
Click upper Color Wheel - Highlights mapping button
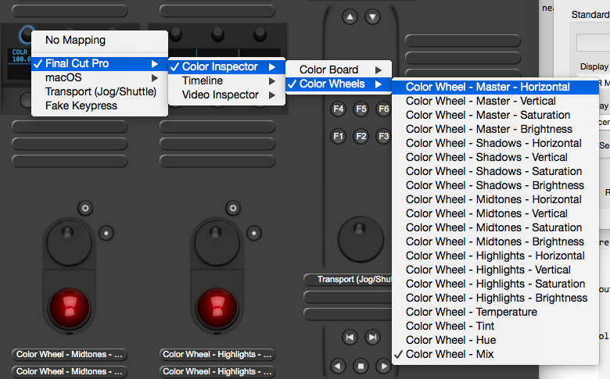pyautogui.click(x=217, y=354)
